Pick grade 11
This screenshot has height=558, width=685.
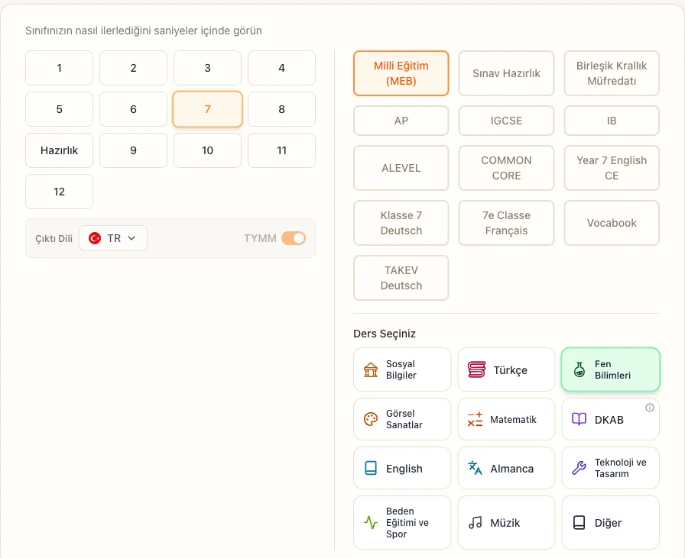(282, 150)
